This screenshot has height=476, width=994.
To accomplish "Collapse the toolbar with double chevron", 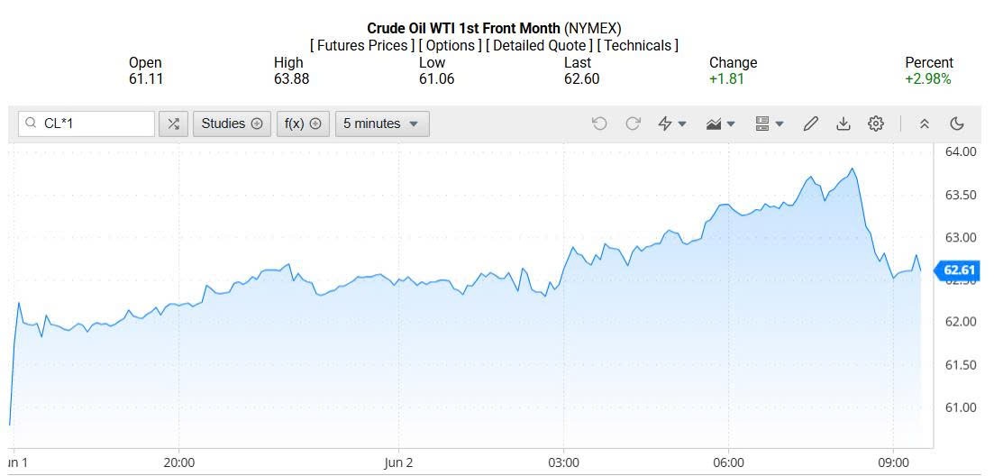I will (x=924, y=124).
